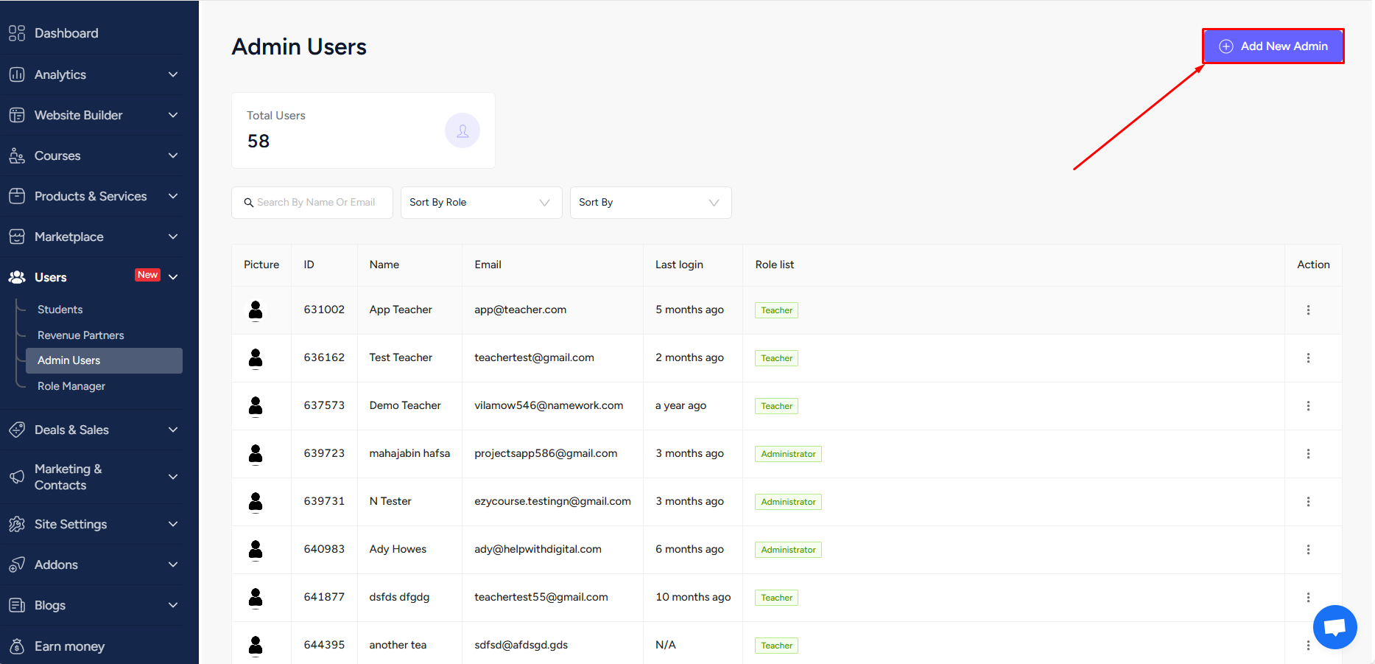Click the Blogs document icon
This screenshot has width=1375, height=664.
(x=17, y=605)
